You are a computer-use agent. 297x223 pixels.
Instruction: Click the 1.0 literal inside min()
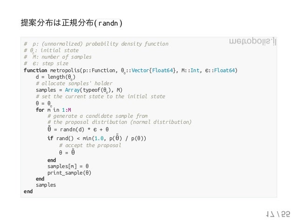coord(99,138)
